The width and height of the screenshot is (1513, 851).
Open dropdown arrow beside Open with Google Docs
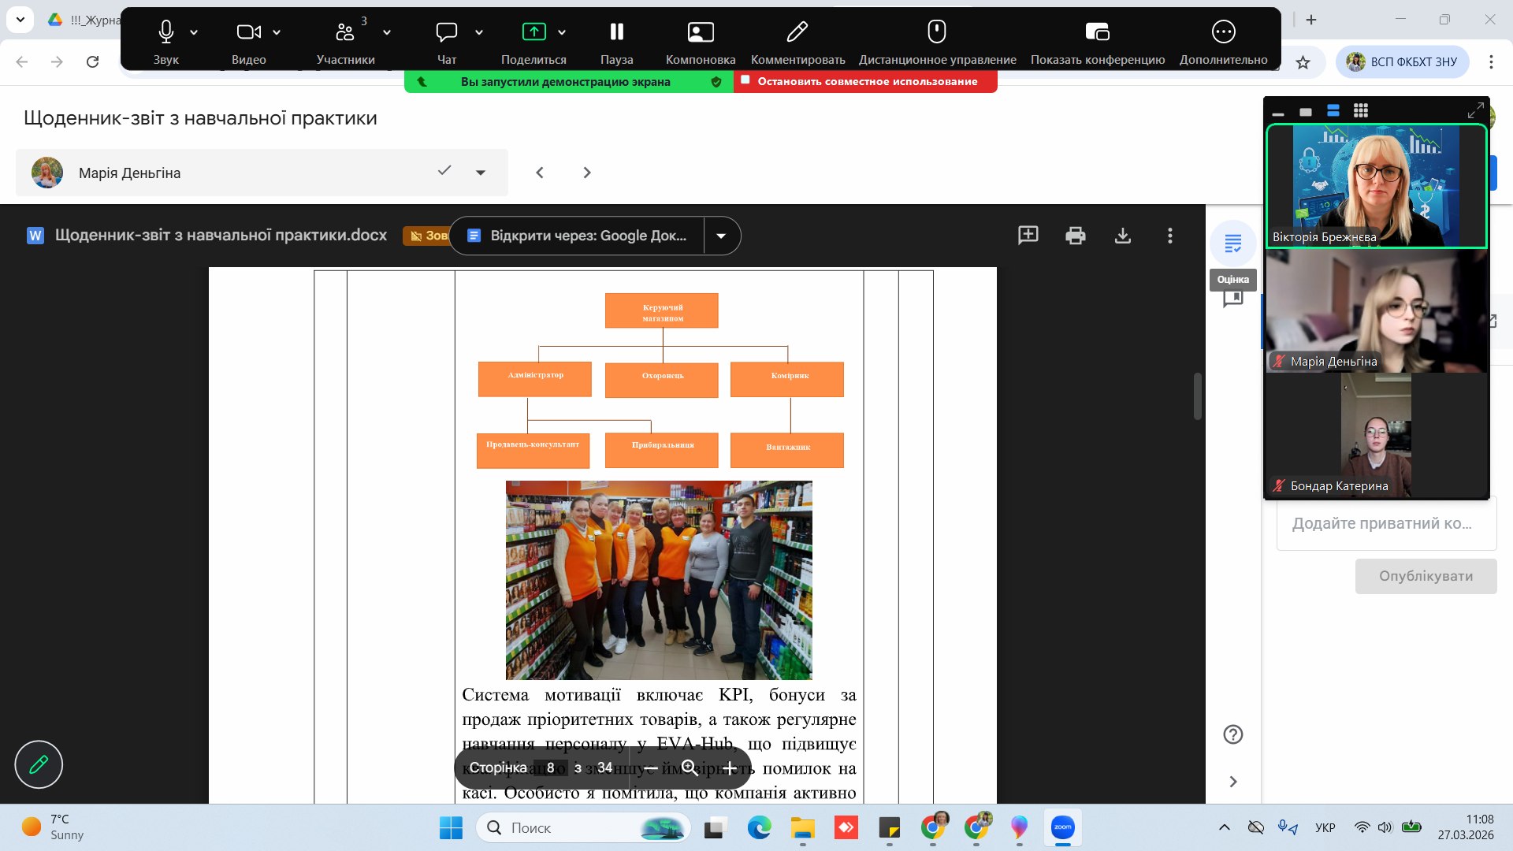point(721,236)
